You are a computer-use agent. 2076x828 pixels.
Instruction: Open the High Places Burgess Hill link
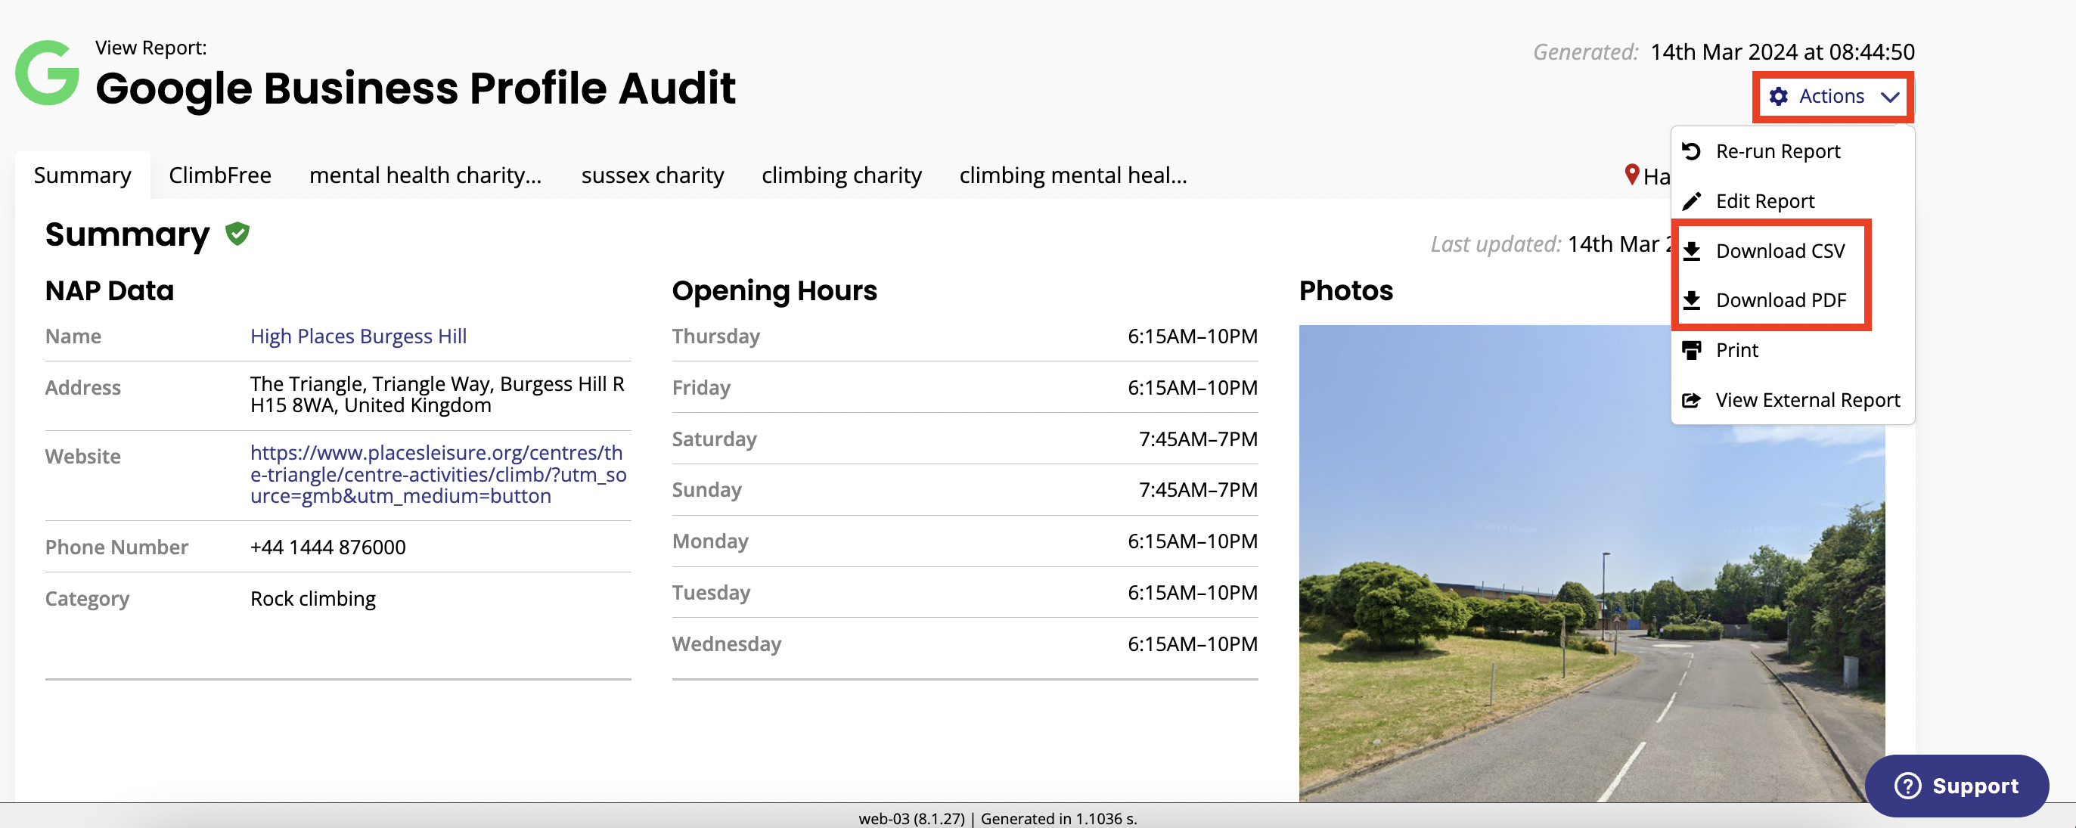[x=358, y=336]
